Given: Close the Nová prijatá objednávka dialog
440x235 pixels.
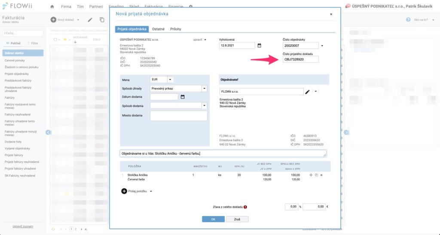Looking at the screenshot, I should pos(331,14).
